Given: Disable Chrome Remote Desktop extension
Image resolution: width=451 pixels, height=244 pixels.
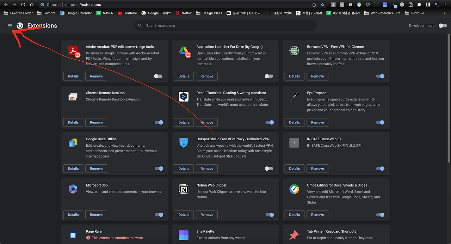Looking at the screenshot, I should tap(159, 122).
